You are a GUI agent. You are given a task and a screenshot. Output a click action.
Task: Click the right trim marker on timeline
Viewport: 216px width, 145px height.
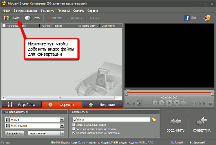coord(212,94)
